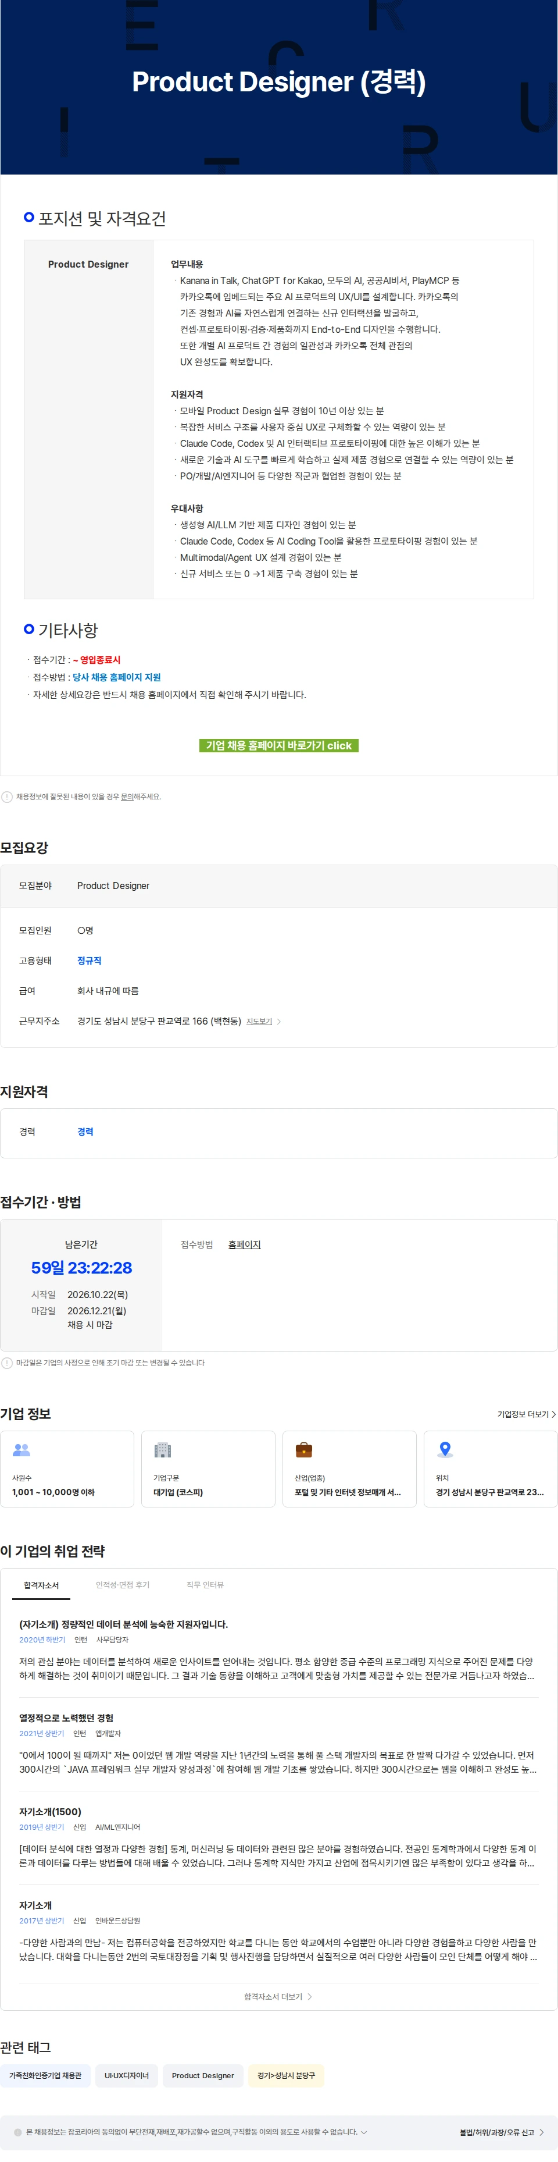Click the info icon beside 마감일은 기업의 사정으로
This screenshot has width=558, height=2162.
coord(7,1362)
